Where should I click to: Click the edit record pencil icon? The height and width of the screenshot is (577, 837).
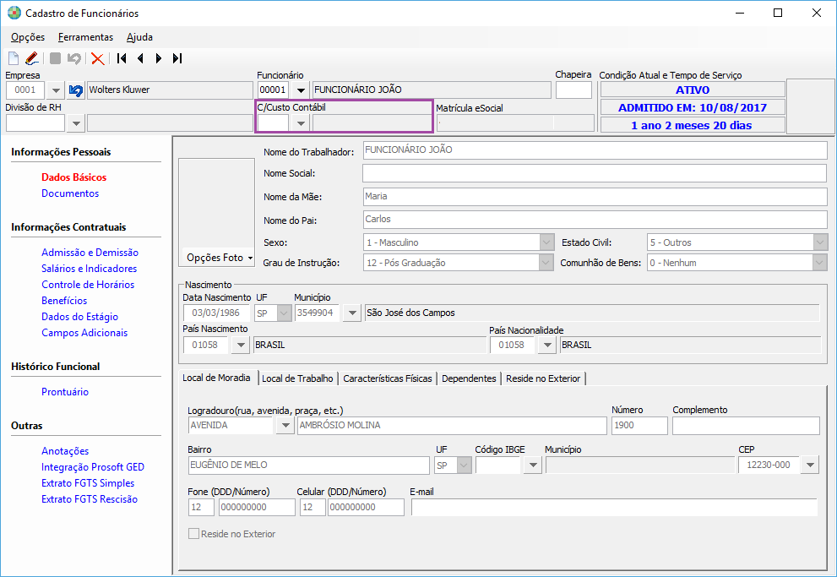pos(31,58)
